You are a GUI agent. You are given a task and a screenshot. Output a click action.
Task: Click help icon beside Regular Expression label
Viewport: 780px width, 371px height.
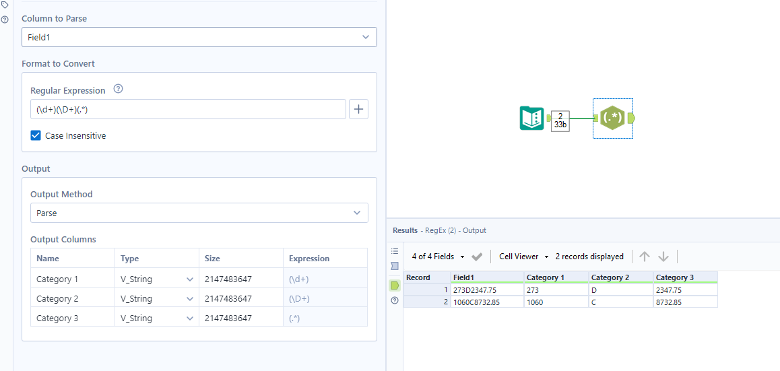pyautogui.click(x=118, y=89)
